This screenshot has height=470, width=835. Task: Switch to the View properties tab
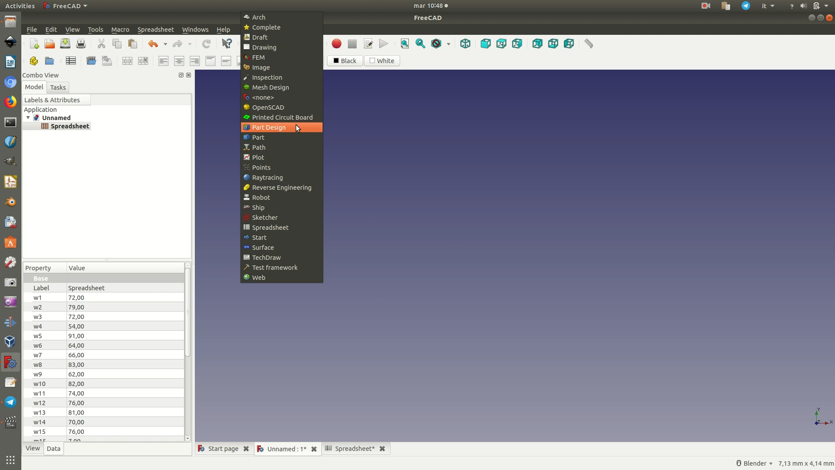pyautogui.click(x=33, y=448)
